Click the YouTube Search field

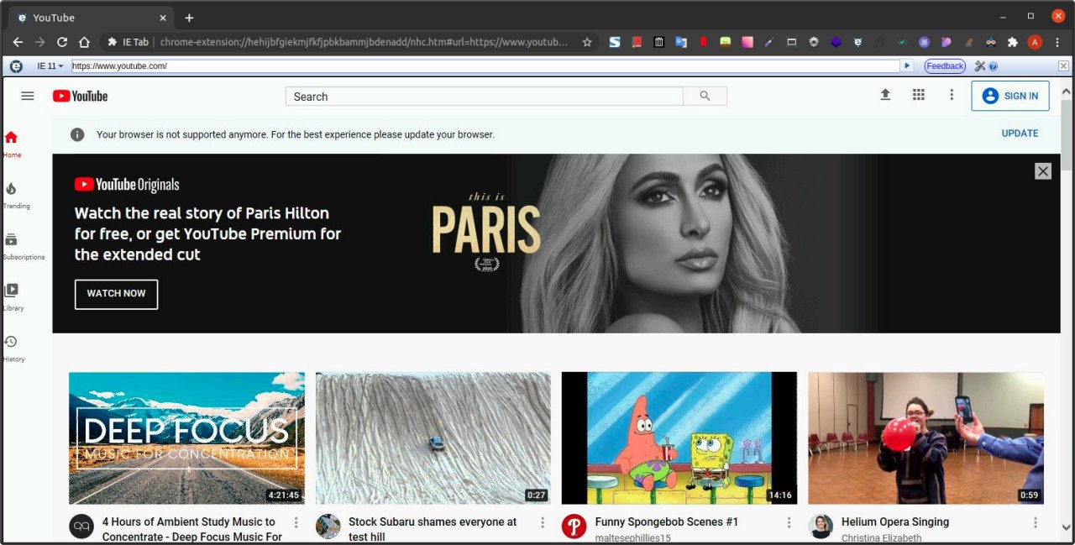[485, 97]
